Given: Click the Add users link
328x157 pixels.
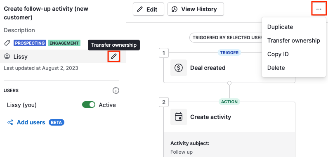Looking at the screenshot, I should pos(31,122).
